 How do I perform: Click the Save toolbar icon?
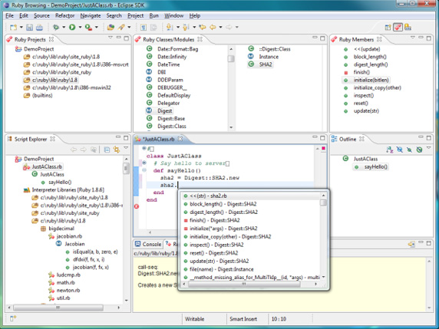click(29, 27)
